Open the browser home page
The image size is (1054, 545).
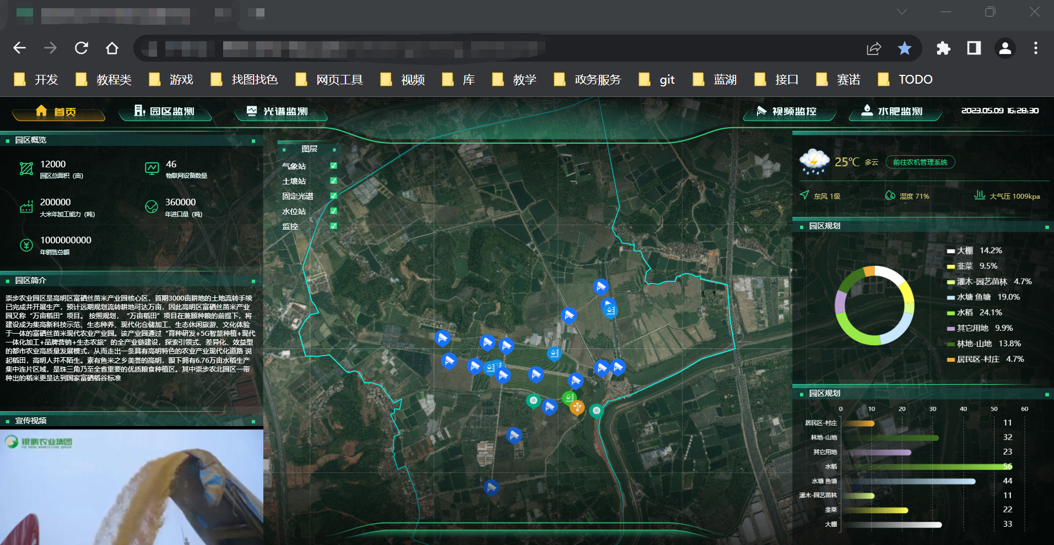[x=112, y=48]
